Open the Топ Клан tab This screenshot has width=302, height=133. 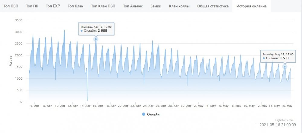75,6
